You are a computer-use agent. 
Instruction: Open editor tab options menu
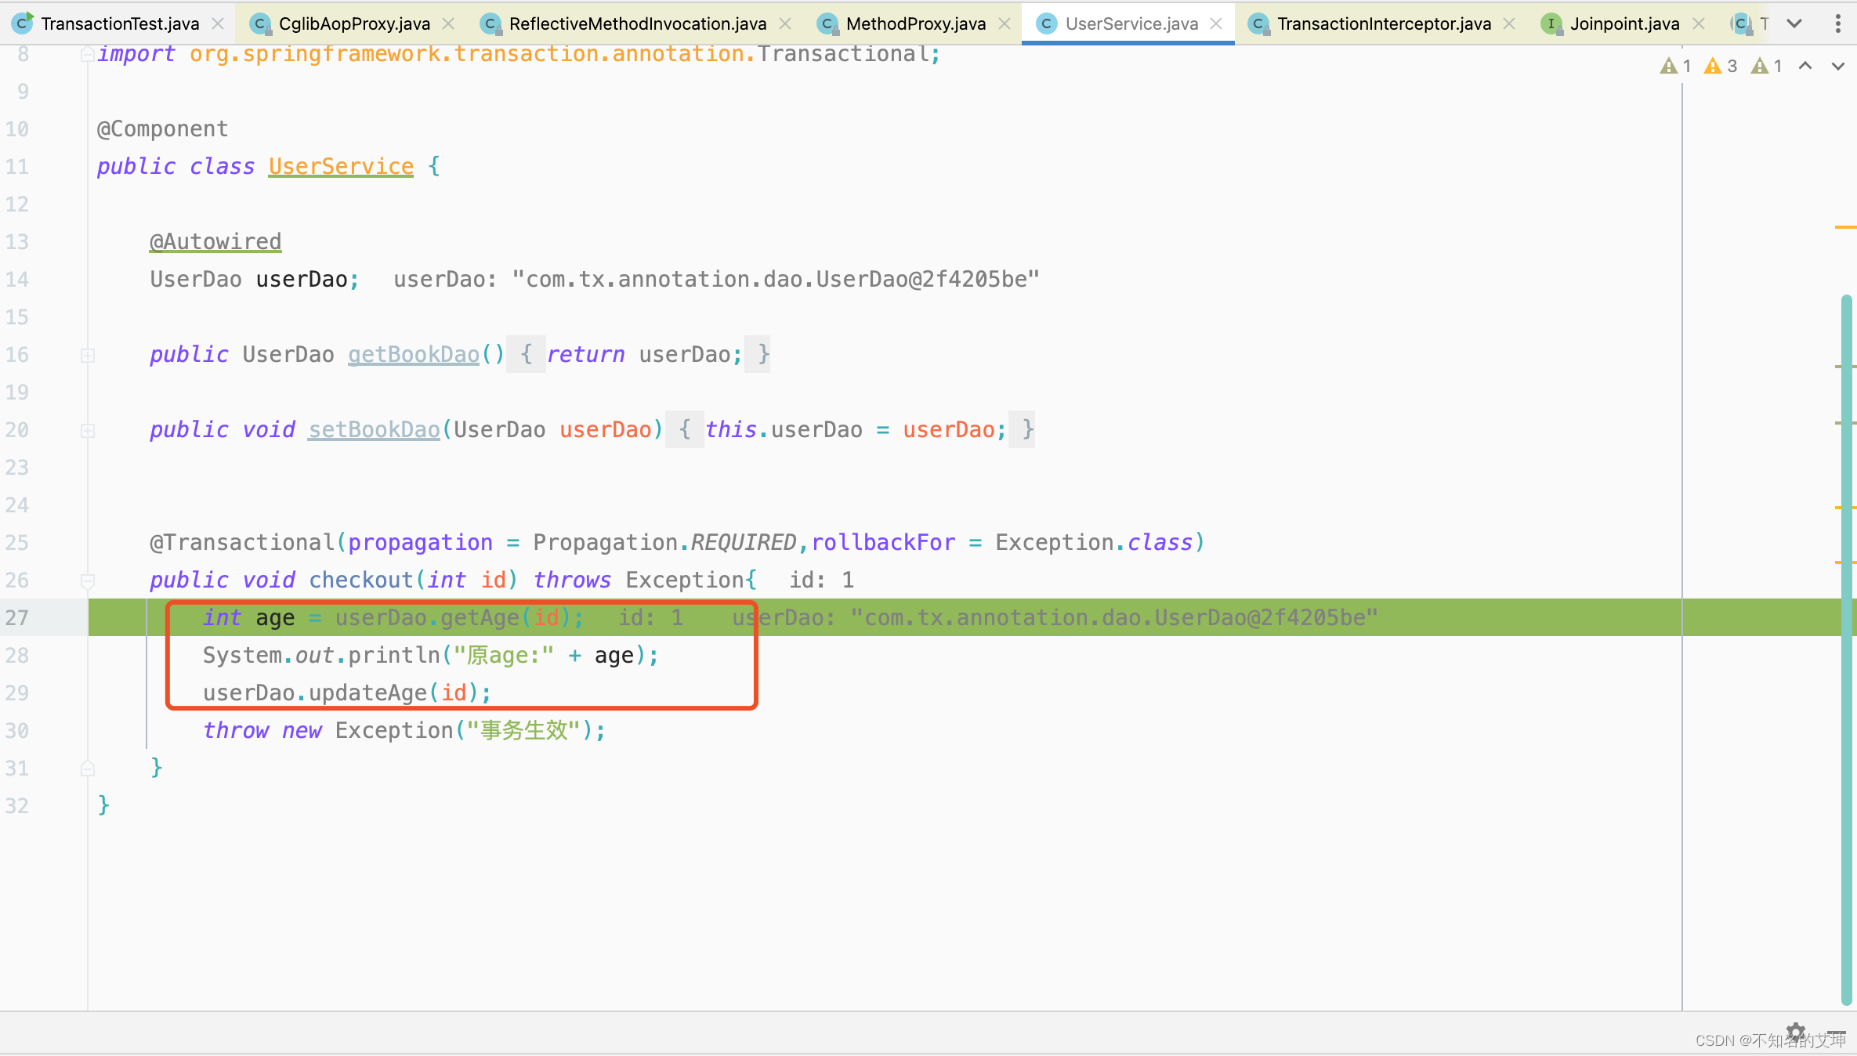point(1837,24)
